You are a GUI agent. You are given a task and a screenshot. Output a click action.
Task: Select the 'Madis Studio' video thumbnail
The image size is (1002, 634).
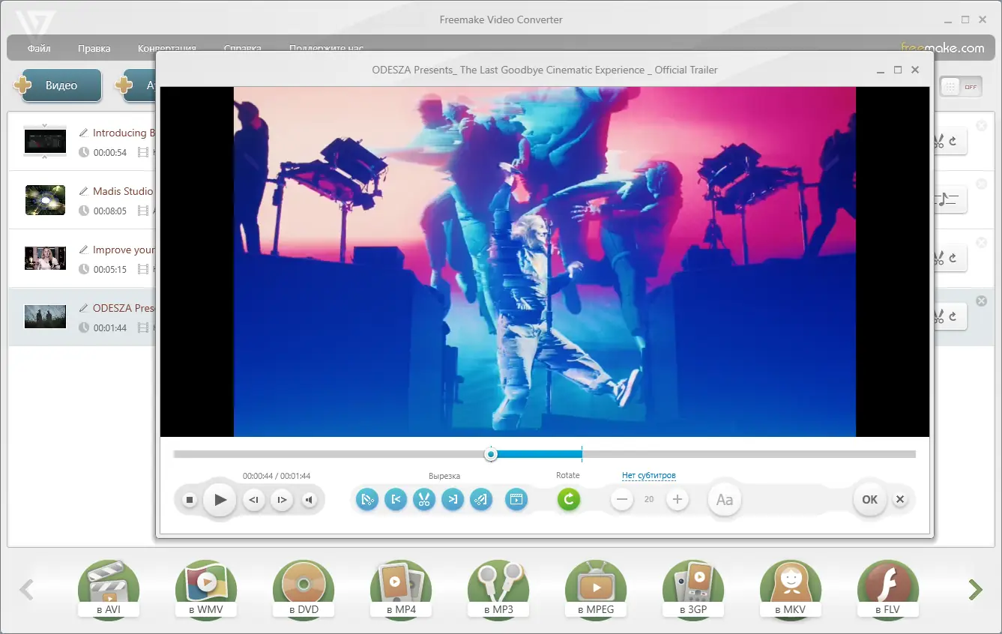coord(45,200)
